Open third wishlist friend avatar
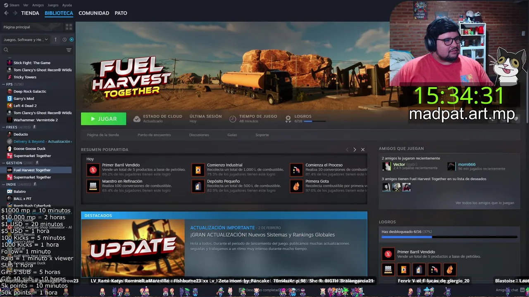529x297 pixels. point(407,187)
